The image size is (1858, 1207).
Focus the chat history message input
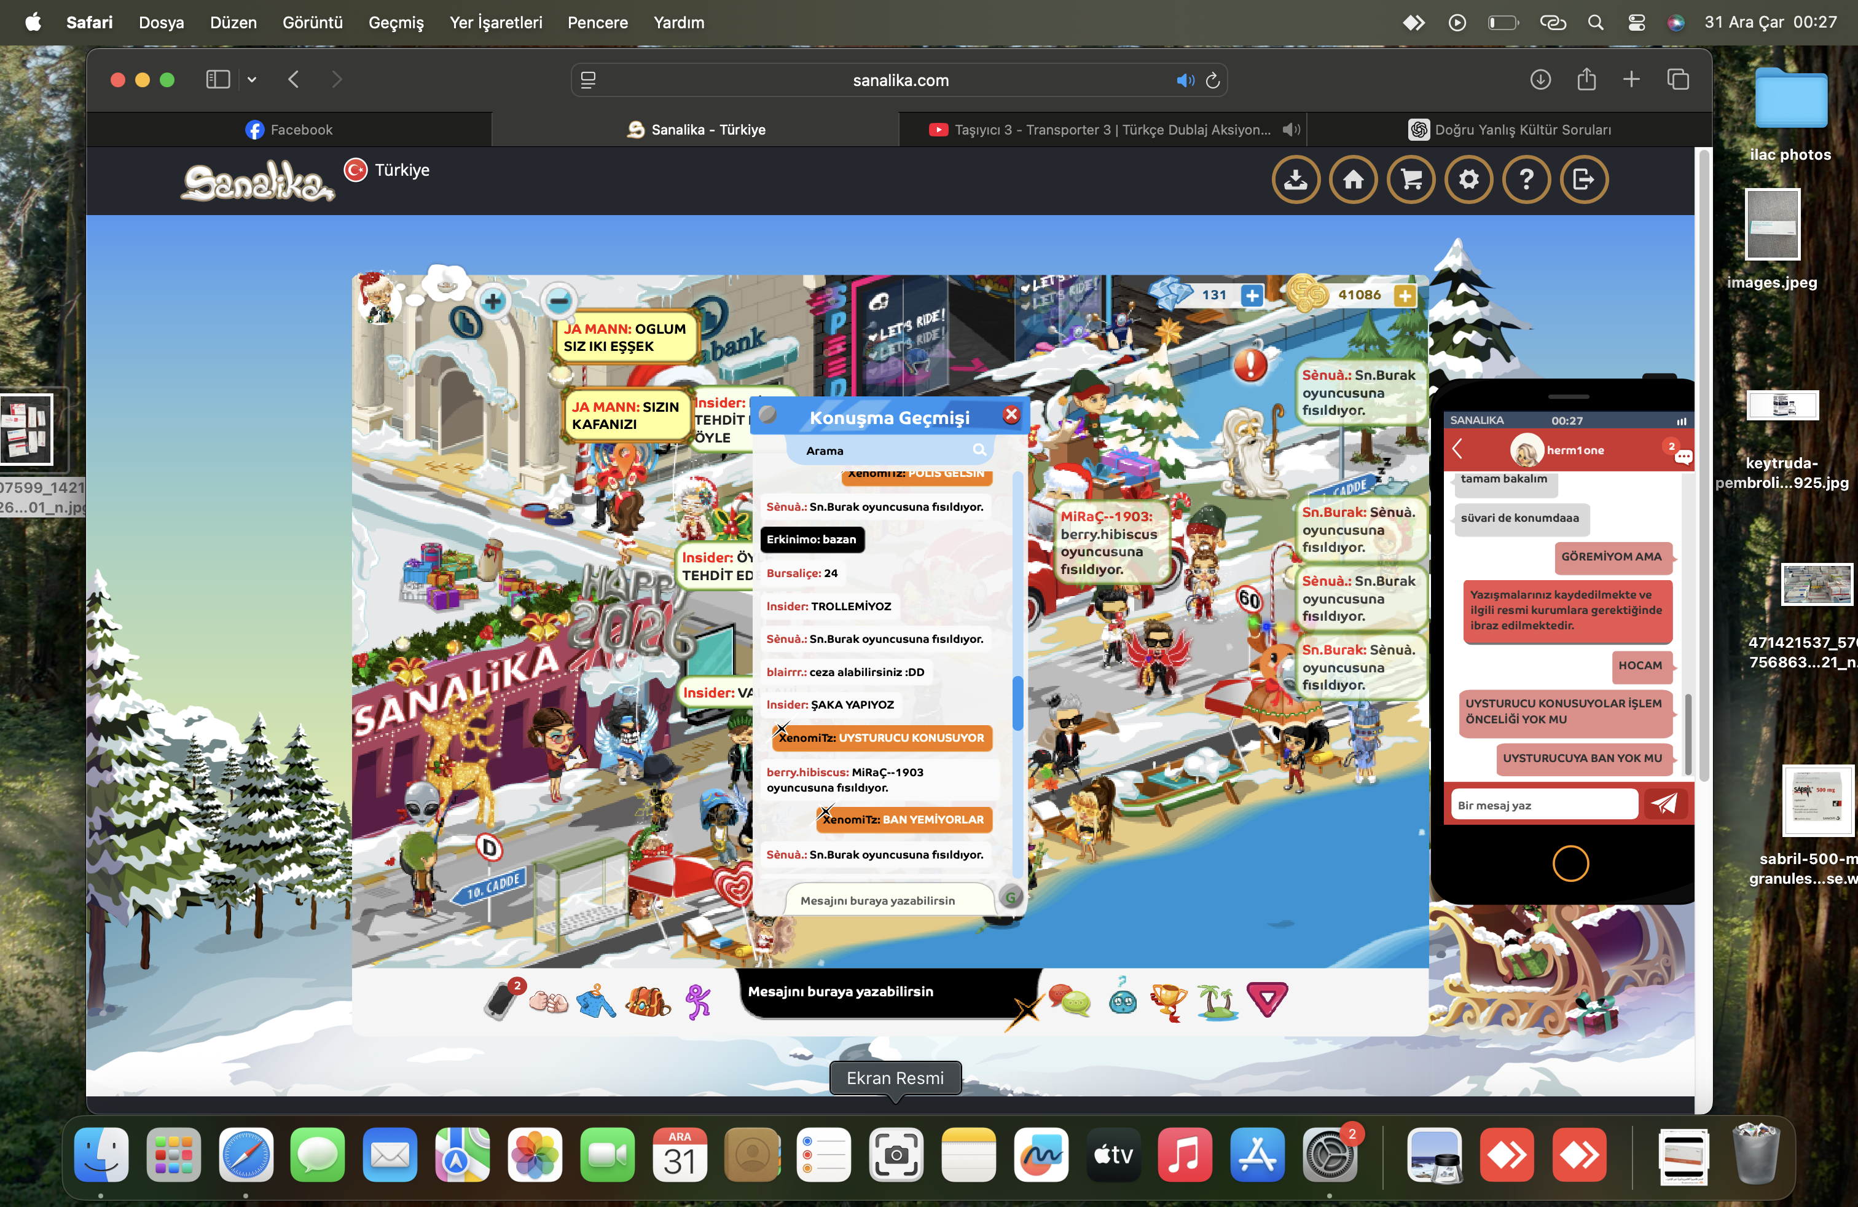pos(889,900)
